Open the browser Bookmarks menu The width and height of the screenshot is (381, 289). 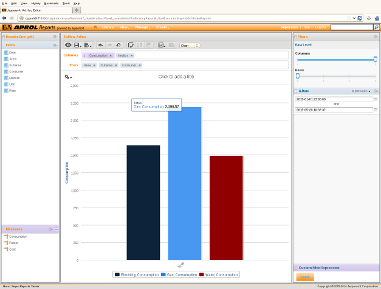click(x=51, y=4)
